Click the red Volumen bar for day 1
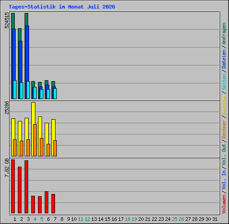This screenshot has width=229, height=224. (13, 186)
